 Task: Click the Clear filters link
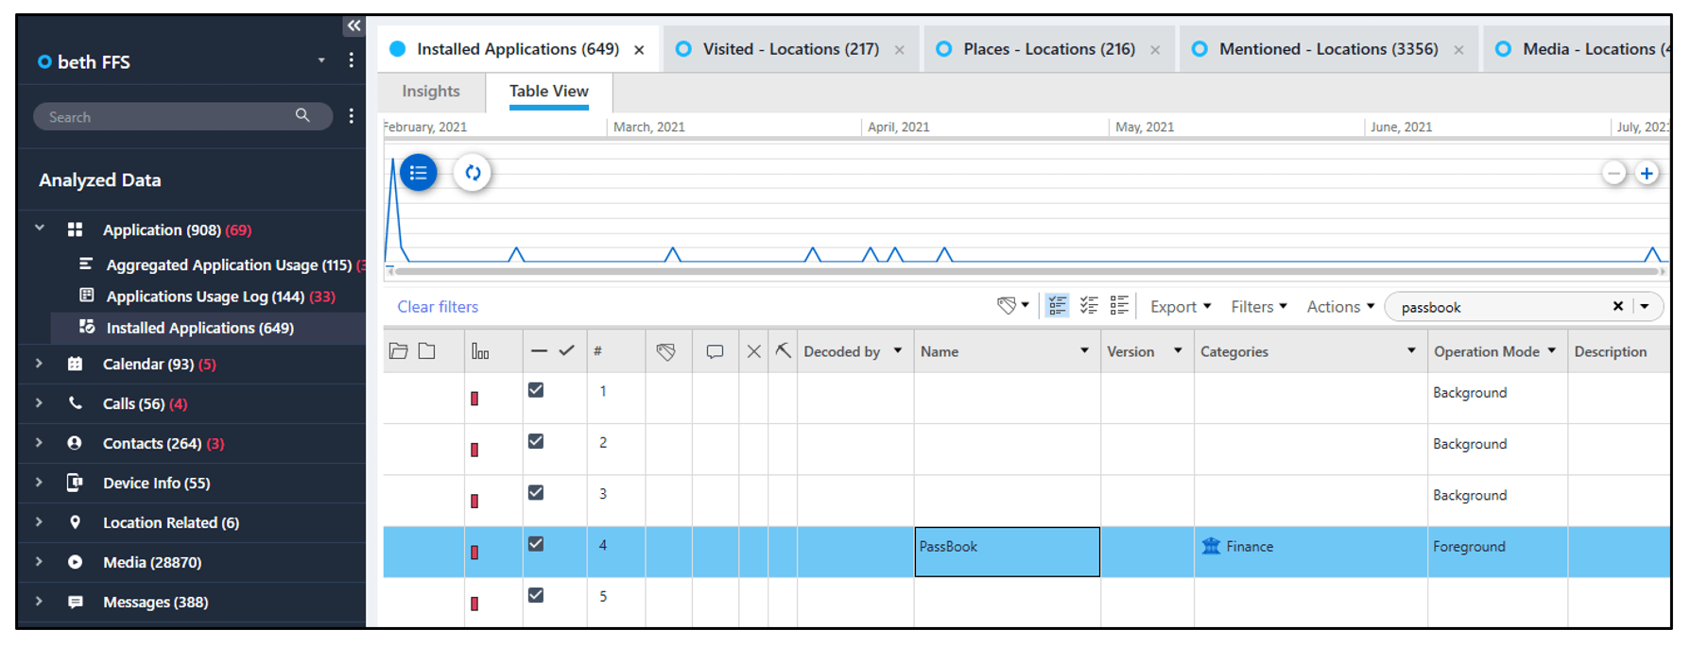click(x=438, y=307)
